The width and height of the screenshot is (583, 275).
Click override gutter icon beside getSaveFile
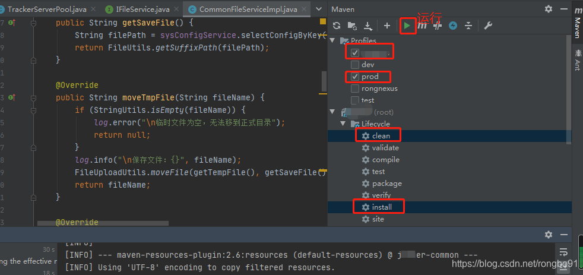[x=12, y=23]
